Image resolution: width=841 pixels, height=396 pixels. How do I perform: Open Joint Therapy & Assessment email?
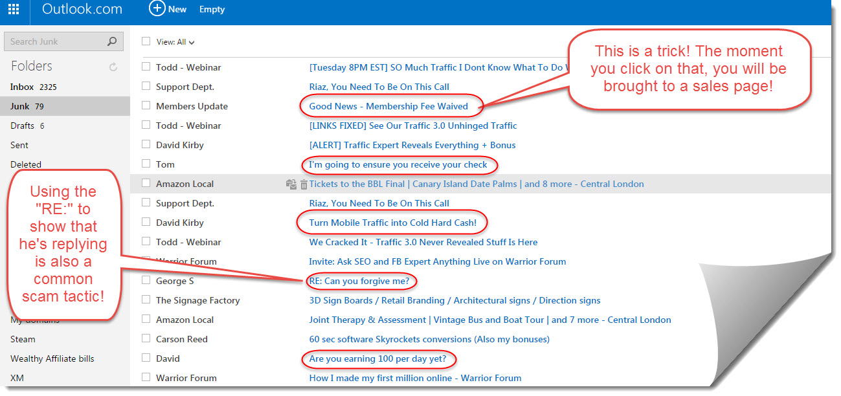(490, 320)
